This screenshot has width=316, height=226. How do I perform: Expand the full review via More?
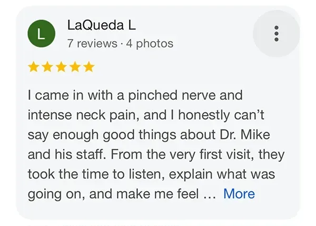click(x=239, y=193)
